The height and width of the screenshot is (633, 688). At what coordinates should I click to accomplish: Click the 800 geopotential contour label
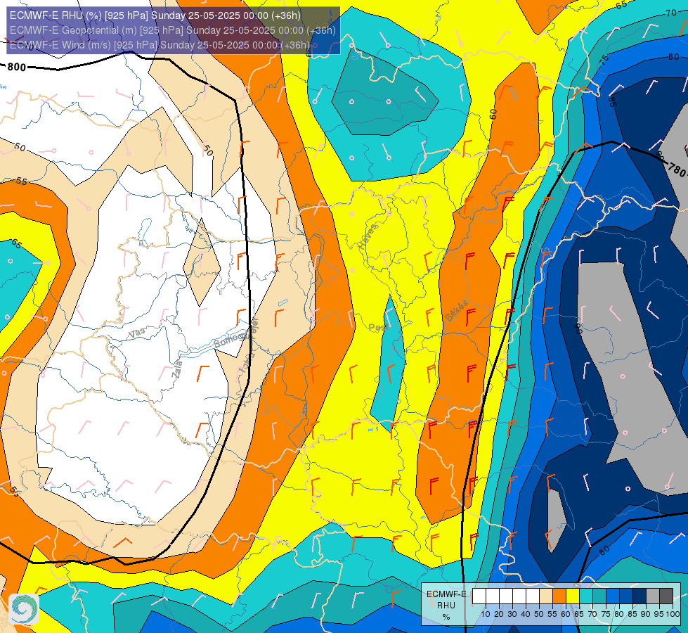(17, 68)
